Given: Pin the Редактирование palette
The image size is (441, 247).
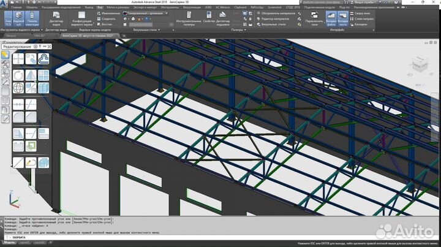Looking at the screenshot, I should pyautogui.click(x=40, y=47).
